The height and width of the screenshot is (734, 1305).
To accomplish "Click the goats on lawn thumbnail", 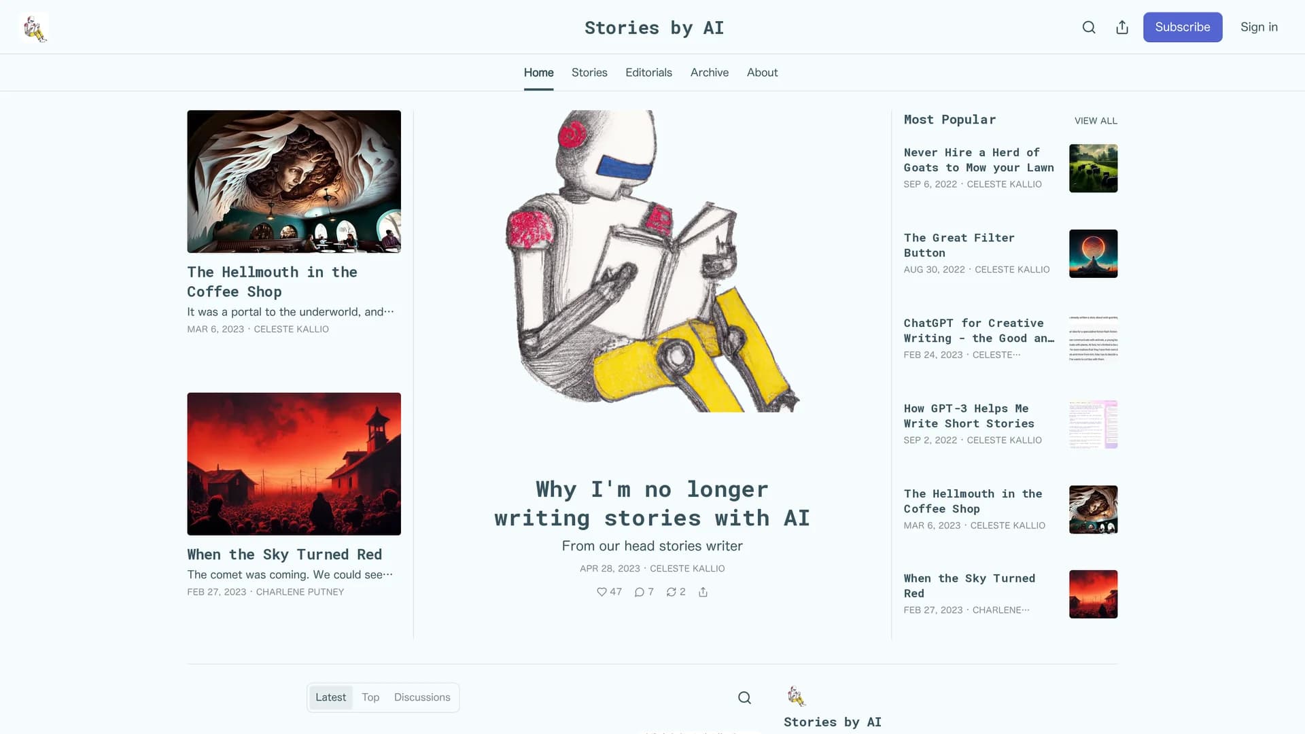I will coord(1093,168).
